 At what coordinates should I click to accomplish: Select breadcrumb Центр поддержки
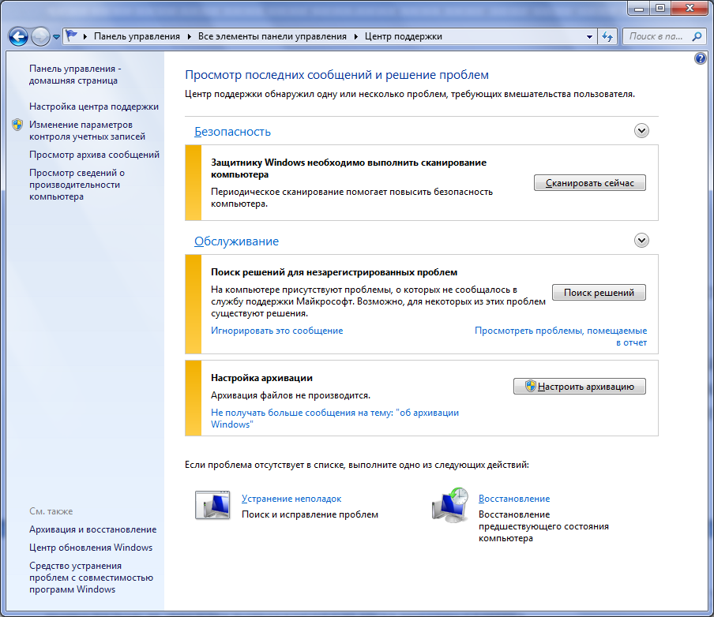point(404,36)
